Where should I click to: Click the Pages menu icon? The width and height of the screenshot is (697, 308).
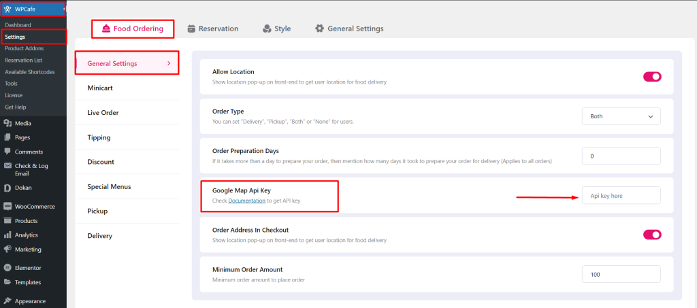7,137
